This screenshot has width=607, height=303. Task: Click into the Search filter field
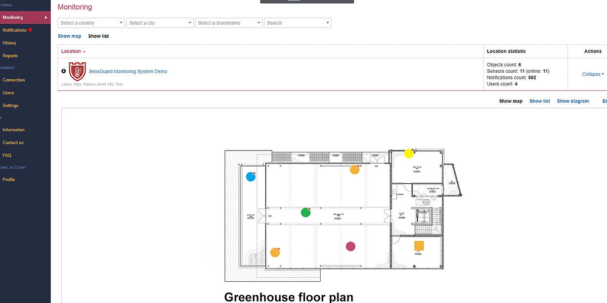(x=297, y=23)
